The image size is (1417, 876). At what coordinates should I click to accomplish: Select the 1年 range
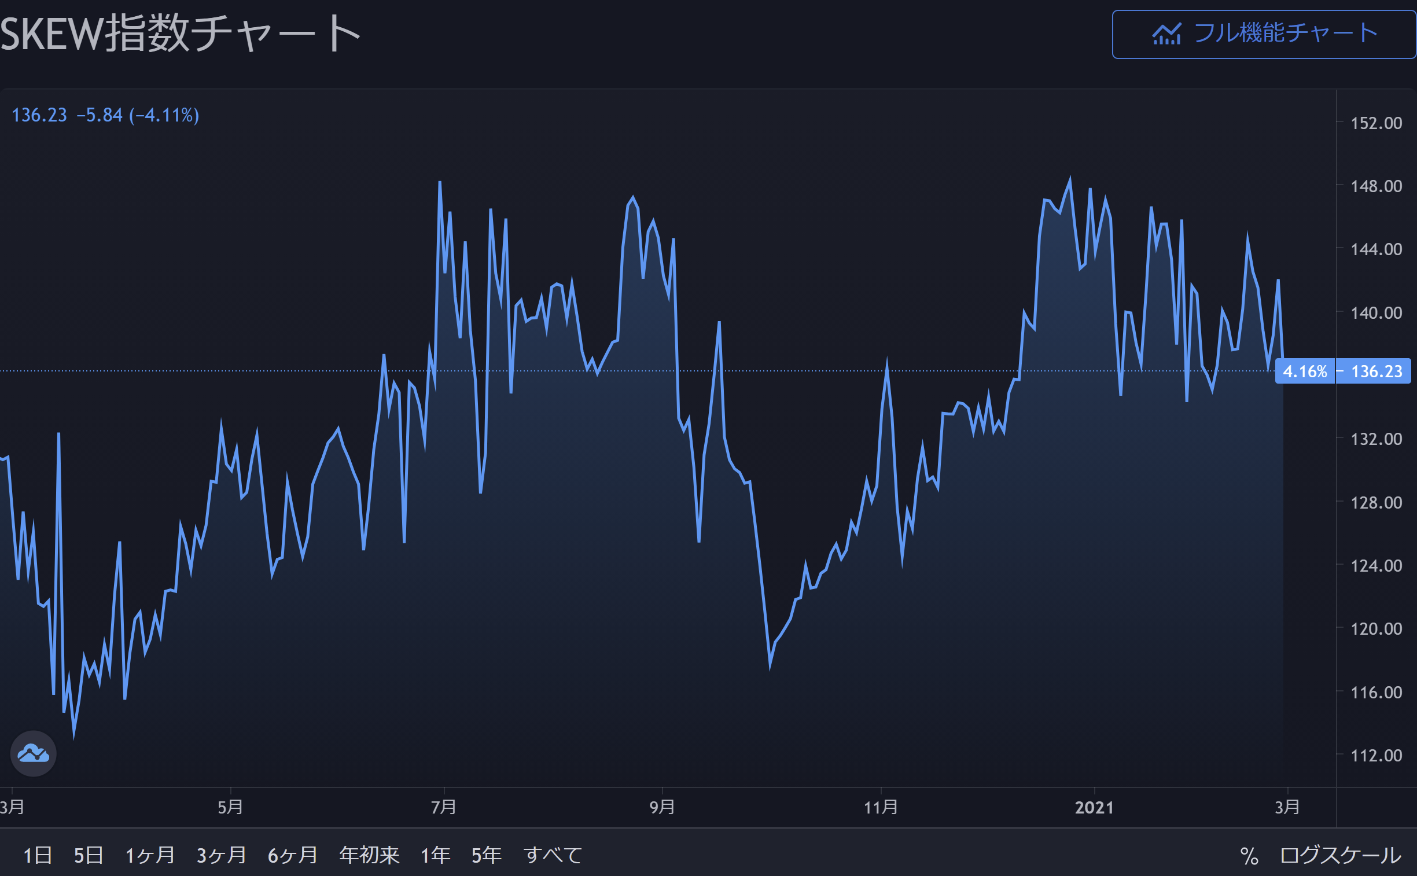pyautogui.click(x=435, y=855)
